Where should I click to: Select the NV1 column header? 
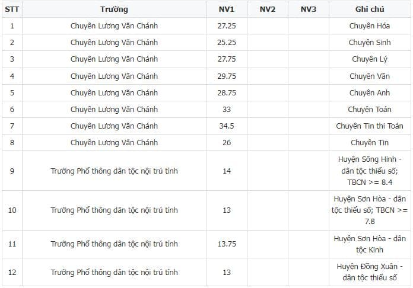coord(226,9)
